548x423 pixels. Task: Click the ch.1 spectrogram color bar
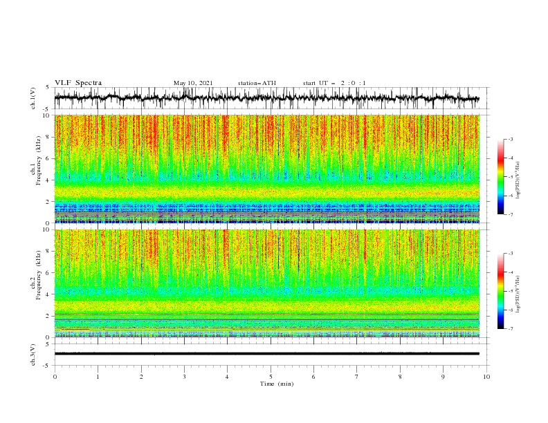pos(500,177)
